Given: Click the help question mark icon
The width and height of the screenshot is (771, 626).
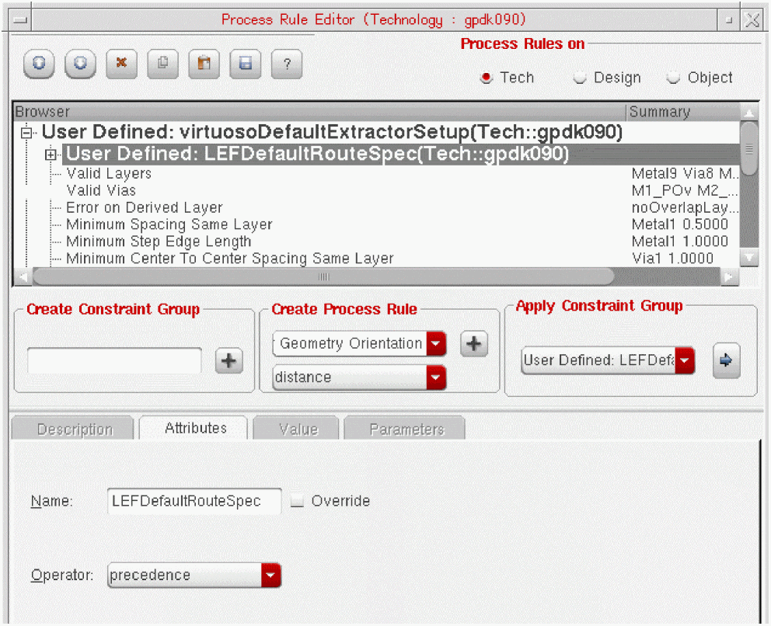Looking at the screenshot, I should [x=287, y=64].
